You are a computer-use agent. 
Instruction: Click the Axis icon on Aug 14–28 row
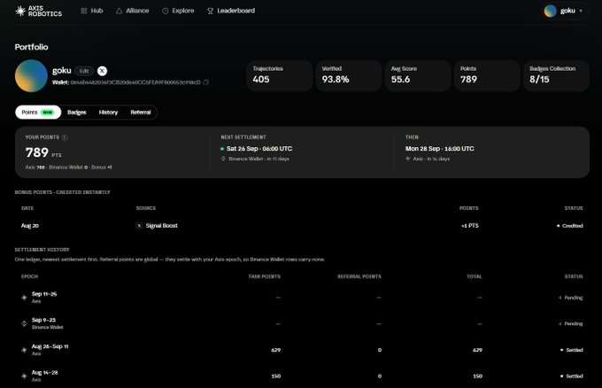coord(24,376)
